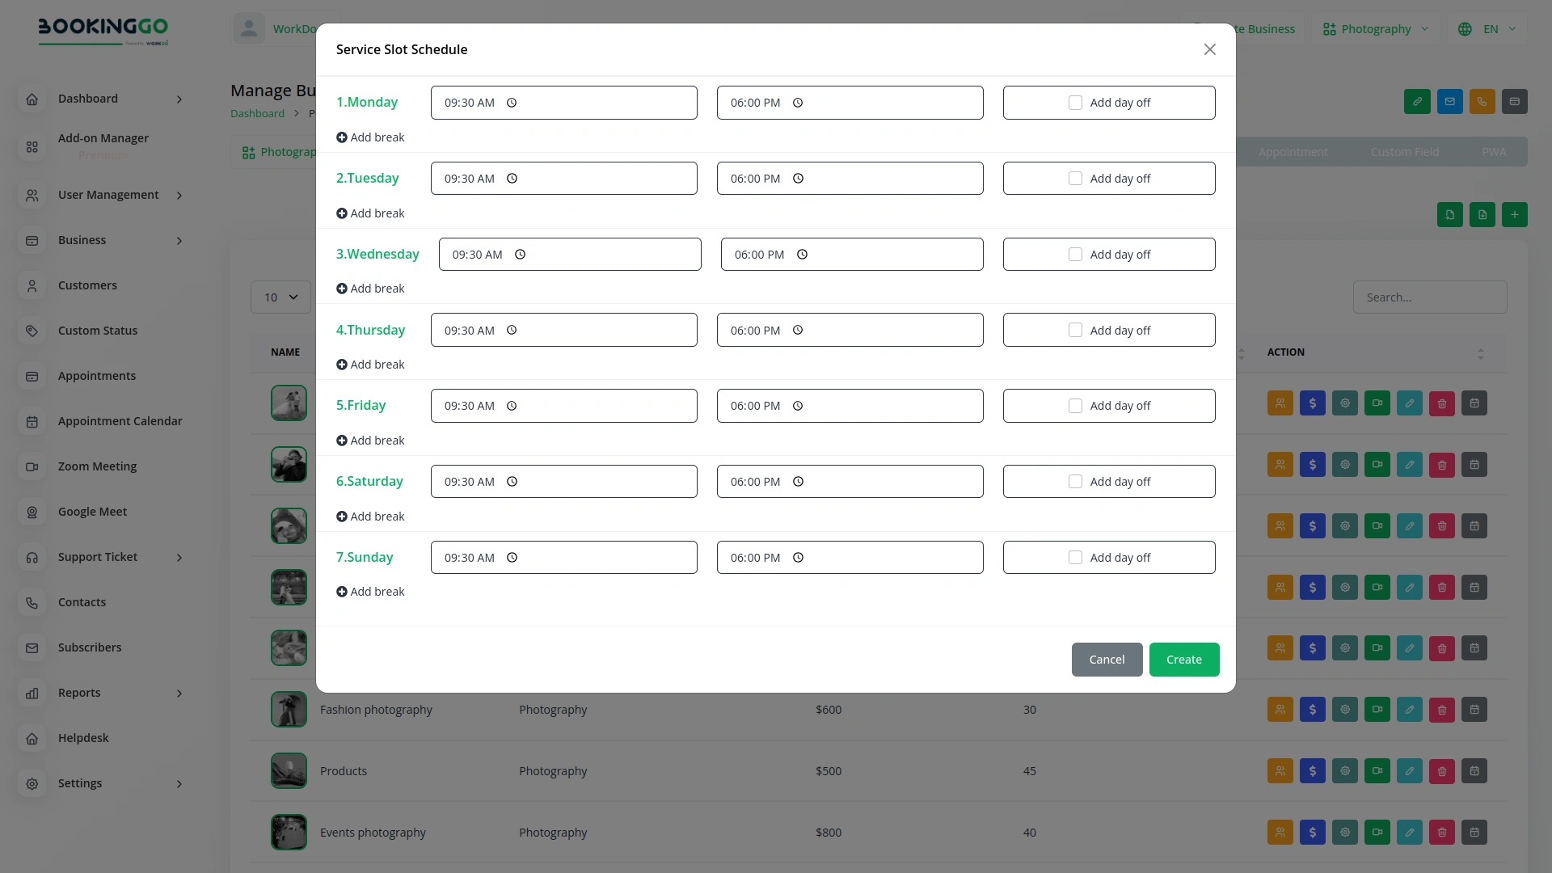Image resolution: width=1552 pixels, height=873 pixels.
Task: Open the clock picker for Monday start time
Action: [511, 103]
